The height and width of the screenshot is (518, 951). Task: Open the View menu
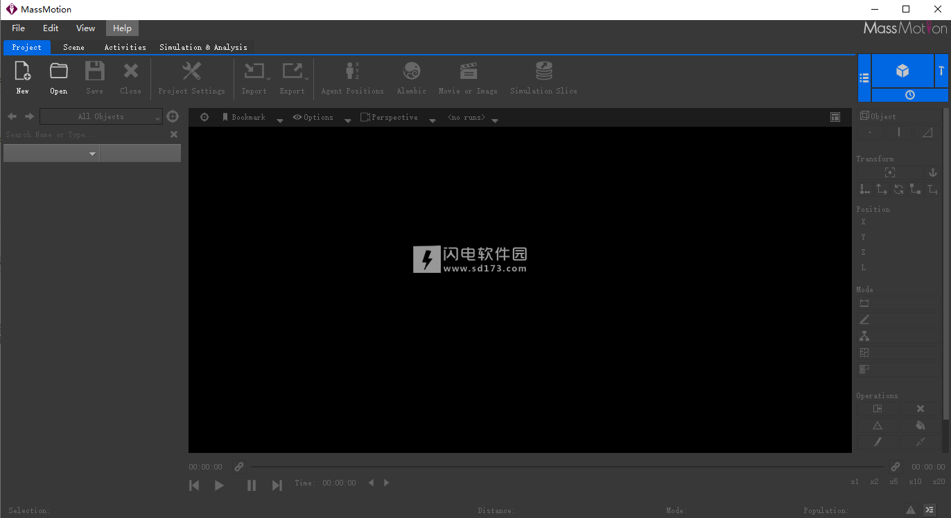click(x=86, y=28)
